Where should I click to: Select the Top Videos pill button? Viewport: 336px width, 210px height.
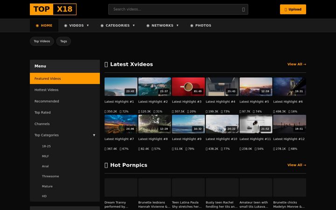click(x=42, y=41)
